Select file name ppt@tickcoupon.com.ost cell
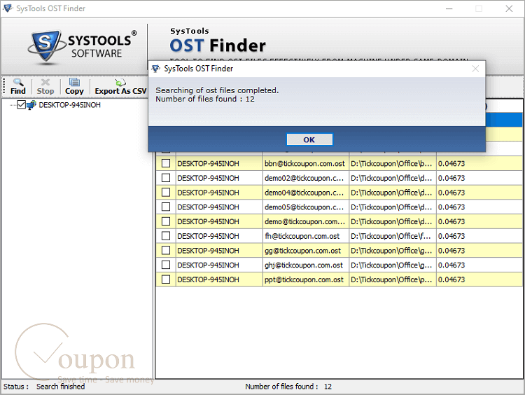525x395 pixels. point(306,279)
